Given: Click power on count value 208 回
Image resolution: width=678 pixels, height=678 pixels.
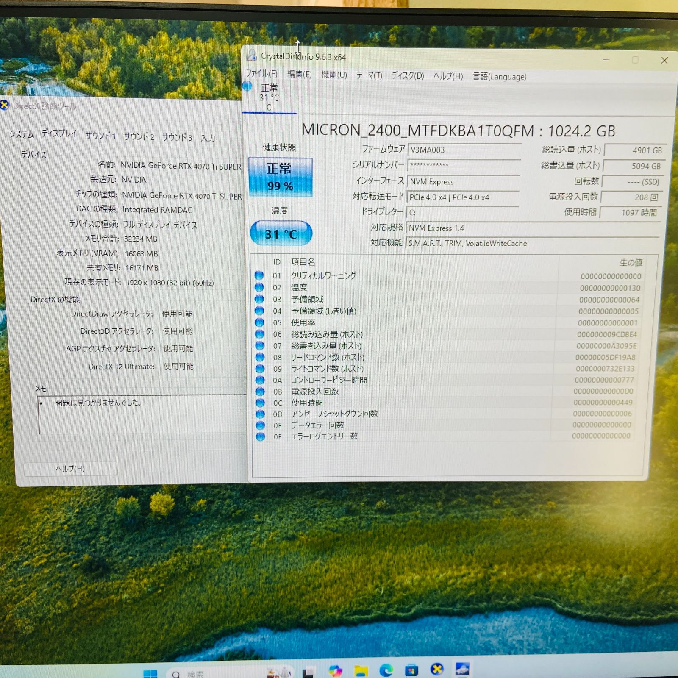Looking at the screenshot, I should point(631,197).
